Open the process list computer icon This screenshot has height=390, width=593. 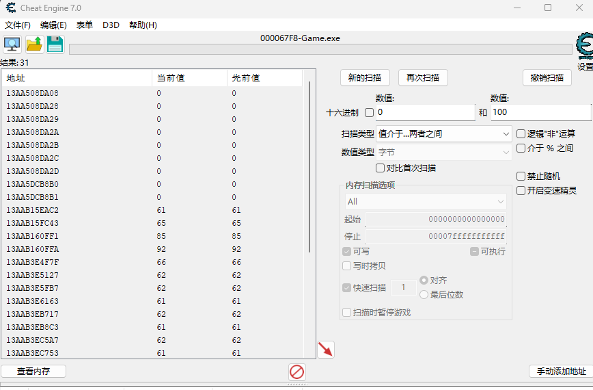coord(12,44)
